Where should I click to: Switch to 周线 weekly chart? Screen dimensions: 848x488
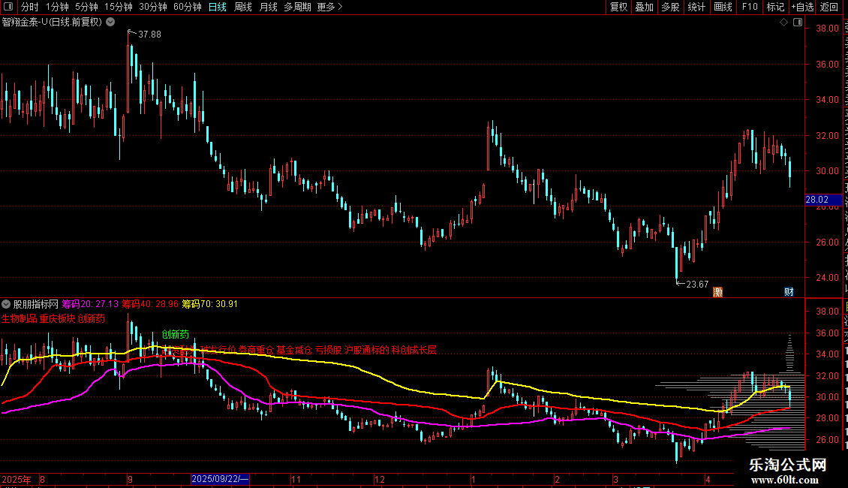[243, 7]
